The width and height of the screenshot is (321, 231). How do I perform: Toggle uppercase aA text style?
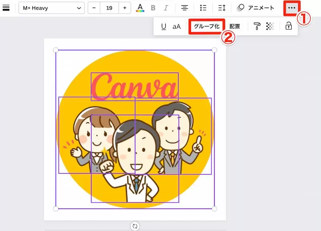pyautogui.click(x=177, y=26)
